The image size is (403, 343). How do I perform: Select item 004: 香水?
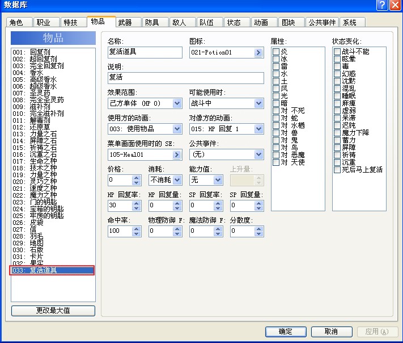tap(53, 73)
